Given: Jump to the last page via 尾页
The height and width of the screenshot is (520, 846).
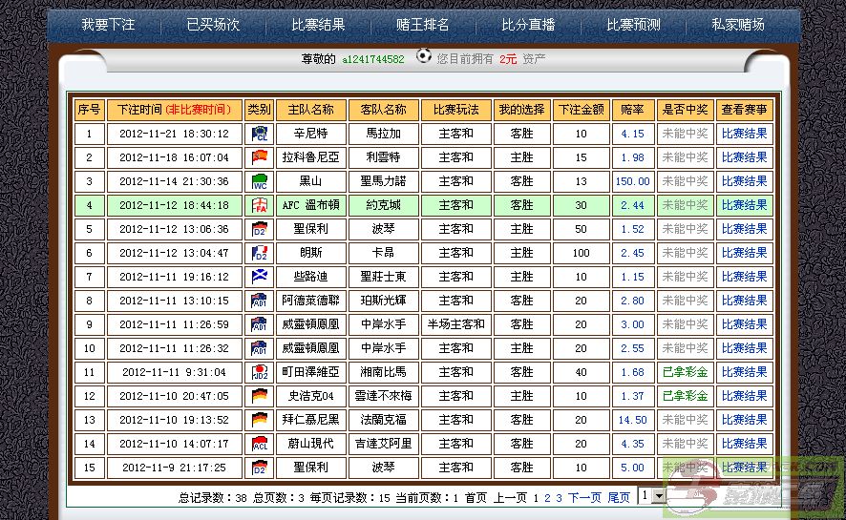Looking at the screenshot, I should [x=619, y=497].
